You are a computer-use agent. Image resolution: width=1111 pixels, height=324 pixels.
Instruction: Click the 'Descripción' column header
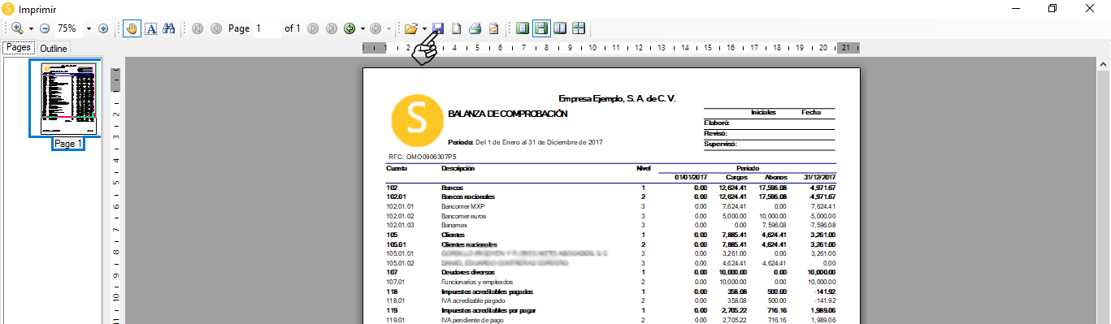(x=458, y=169)
